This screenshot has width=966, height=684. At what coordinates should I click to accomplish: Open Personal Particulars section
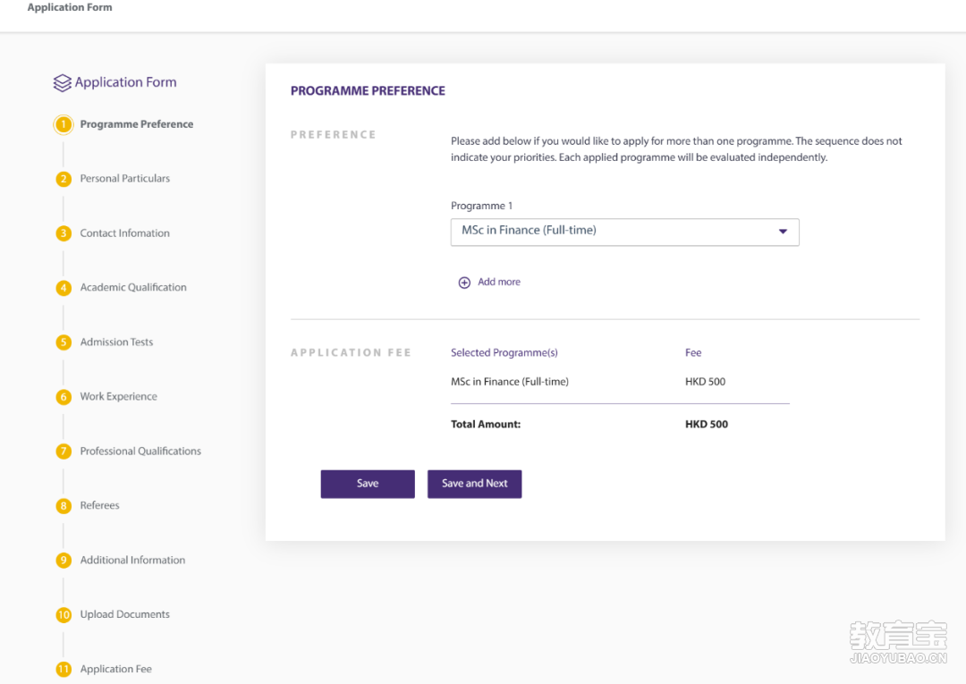pos(125,179)
